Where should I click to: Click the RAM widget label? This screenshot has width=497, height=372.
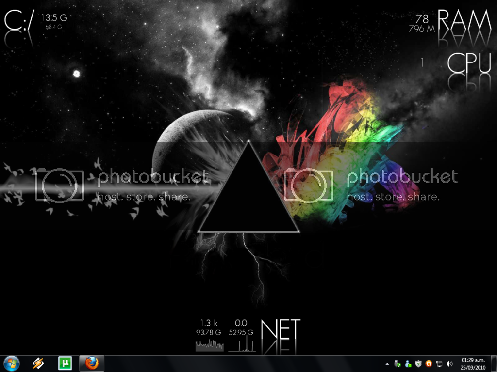(464, 21)
